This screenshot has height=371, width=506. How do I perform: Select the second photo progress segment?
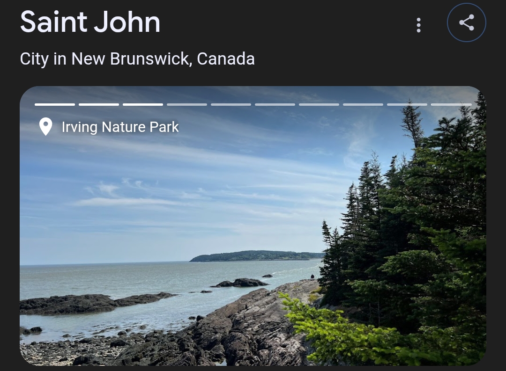[99, 104]
